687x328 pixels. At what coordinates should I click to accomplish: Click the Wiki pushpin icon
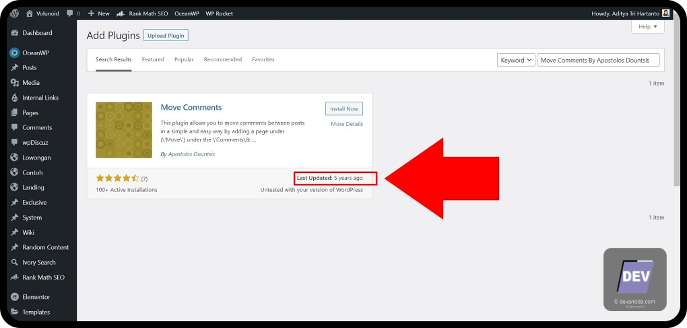click(x=15, y=232)
